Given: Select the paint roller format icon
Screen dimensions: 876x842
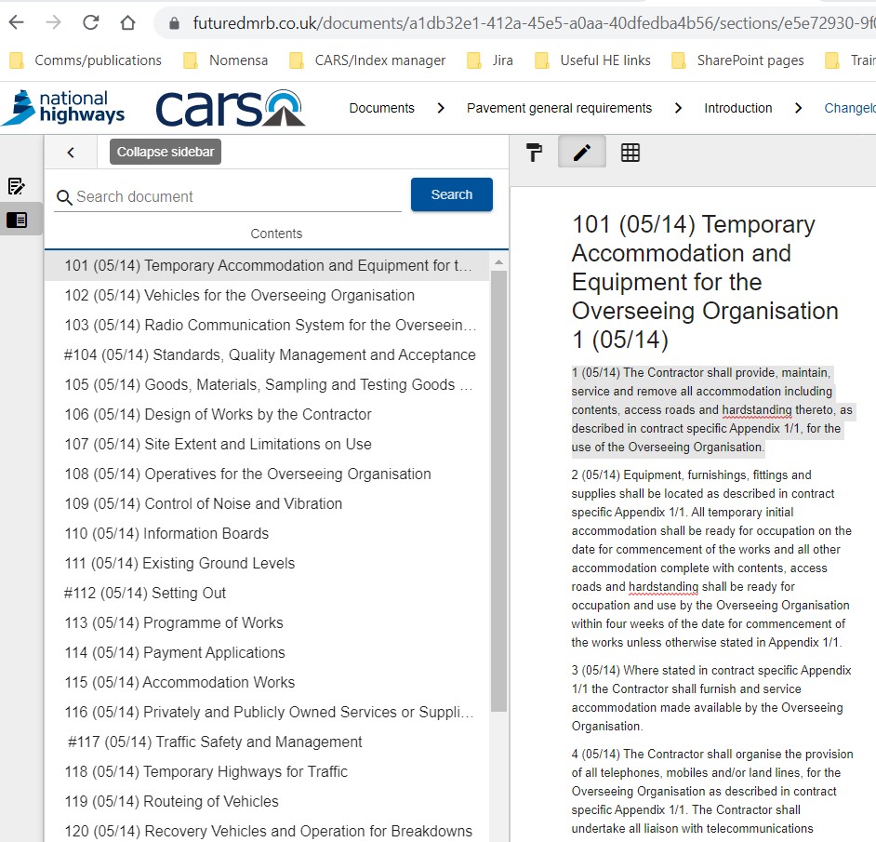Looking at the screenshot, I should pos(534,153).
